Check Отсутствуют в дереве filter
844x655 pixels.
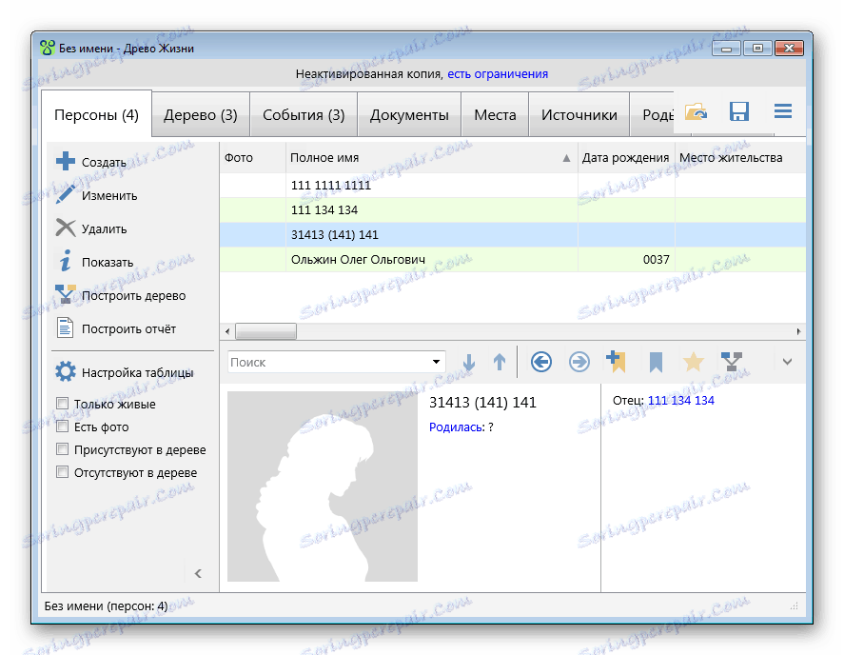point(63,472)
